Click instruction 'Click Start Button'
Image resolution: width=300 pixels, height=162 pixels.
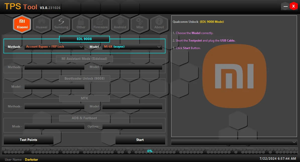click(x=187, y=48)
